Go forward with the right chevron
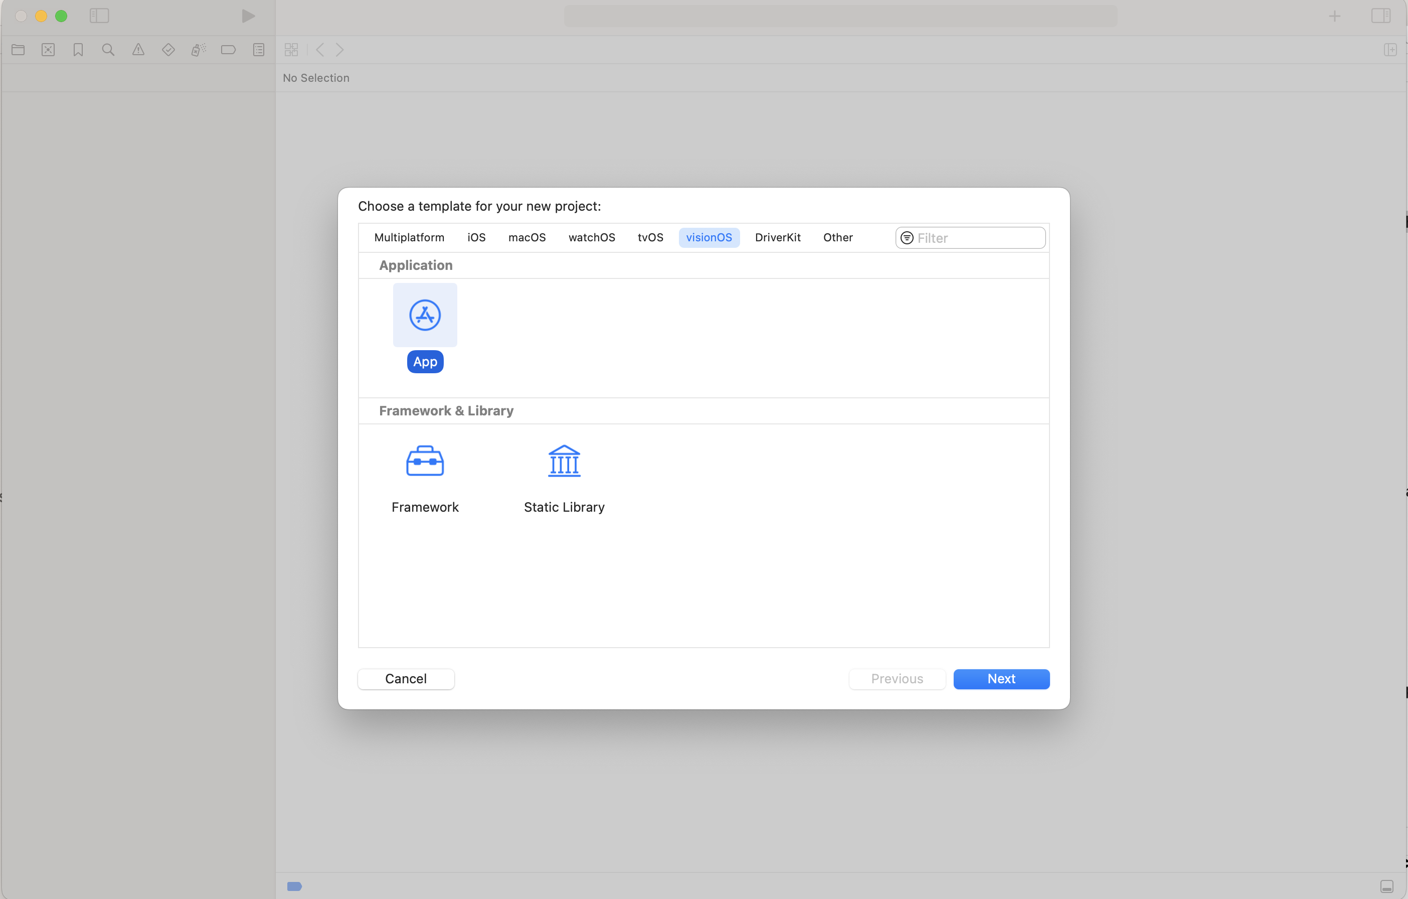Screen dimensions: 1408x899 [x=340, y=50]
